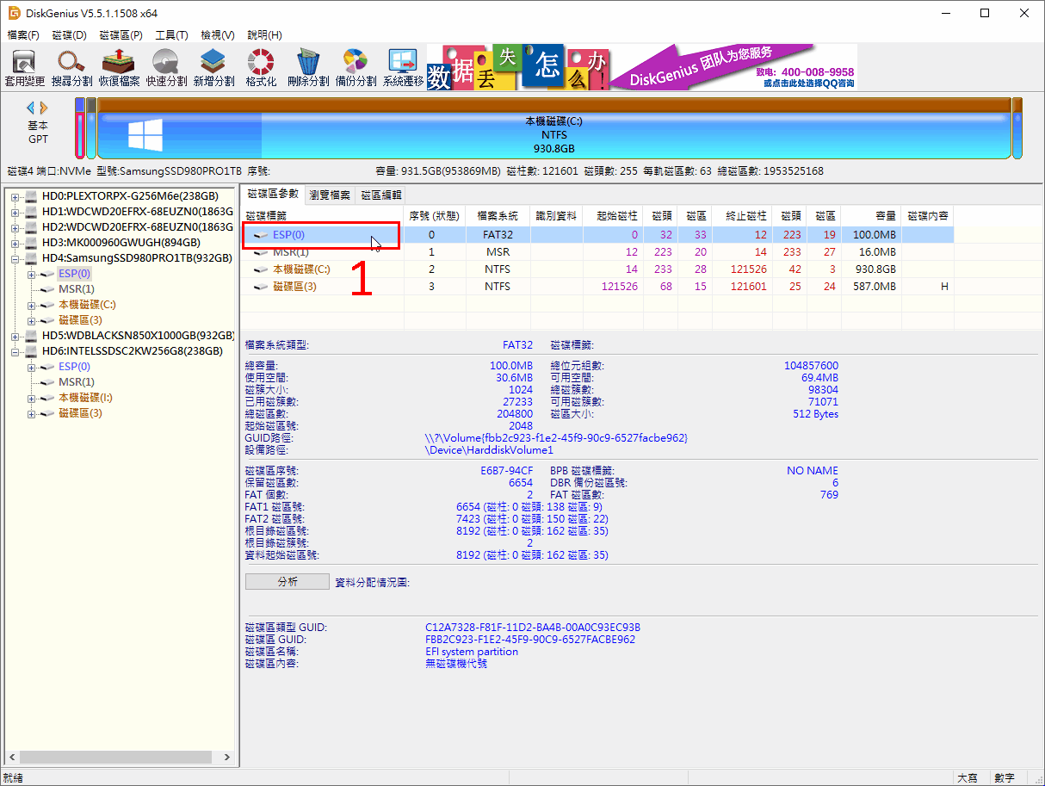Click partition icon of 本機磁碟(C:) table row
The width and height of the screenshot is (1045, 786).
[x=263, y=269]
